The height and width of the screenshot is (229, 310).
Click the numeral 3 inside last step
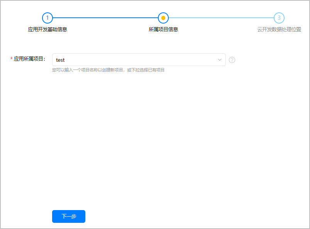(279, 18)
